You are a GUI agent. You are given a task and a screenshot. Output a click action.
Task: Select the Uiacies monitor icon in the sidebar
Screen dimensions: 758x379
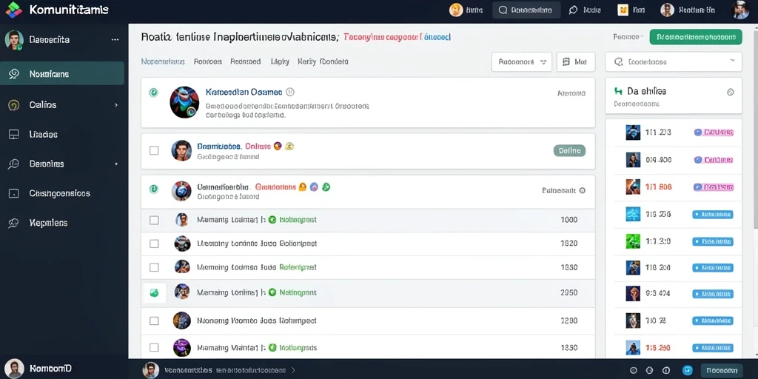[x=14, y=135]
